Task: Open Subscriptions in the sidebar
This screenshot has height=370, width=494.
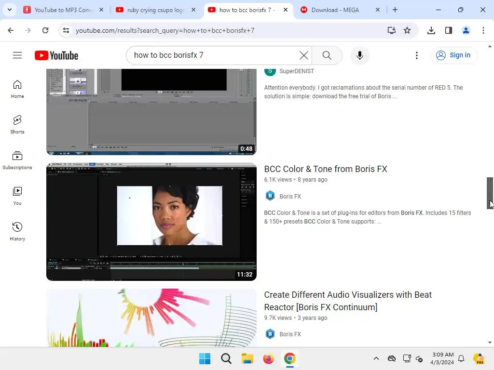Action: [17, 160]
